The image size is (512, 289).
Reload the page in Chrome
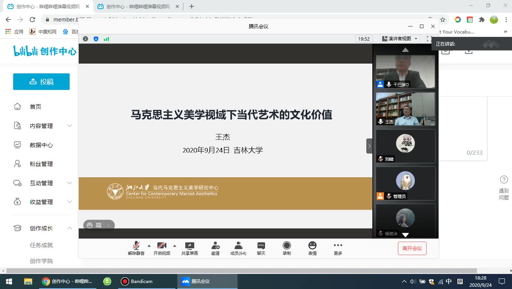click(x=32, y=20)
